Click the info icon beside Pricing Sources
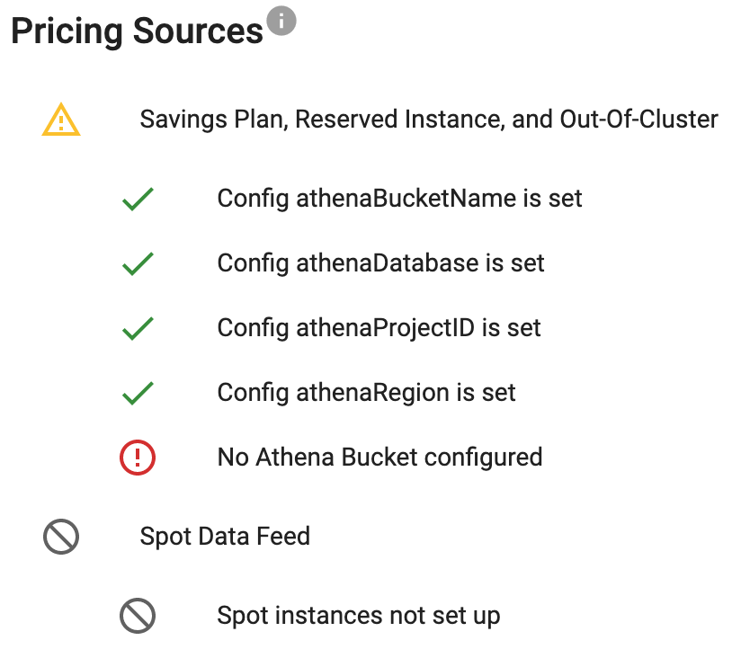This screenshot has height=667, width=741. tap(281, 21)
